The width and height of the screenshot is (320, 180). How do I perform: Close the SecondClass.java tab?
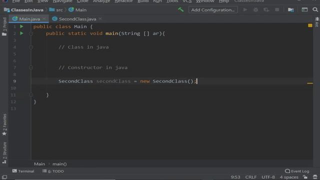(100, 19)
